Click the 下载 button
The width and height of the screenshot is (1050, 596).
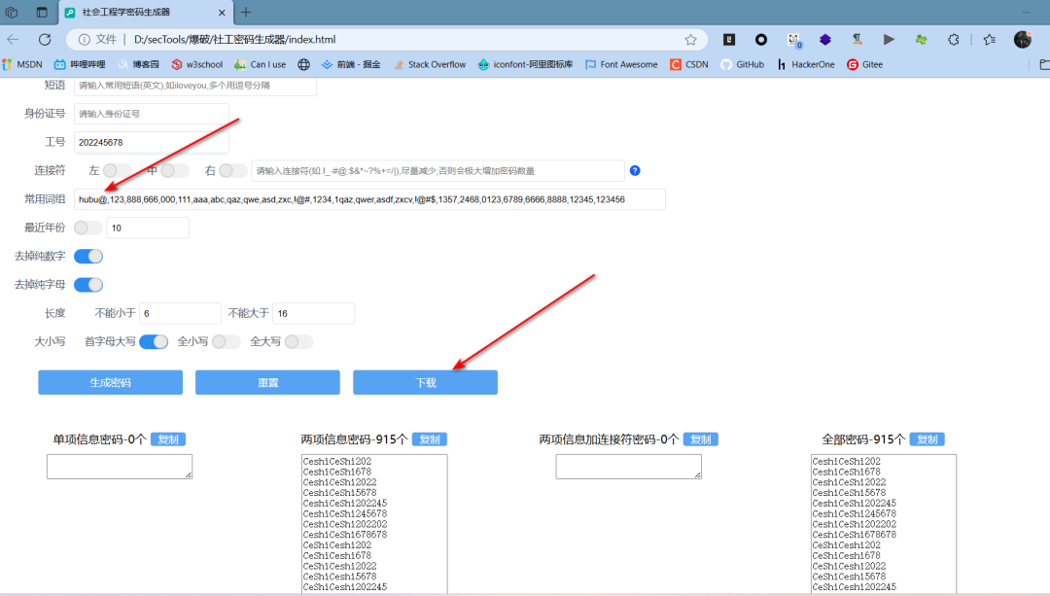tap(425, 382)
